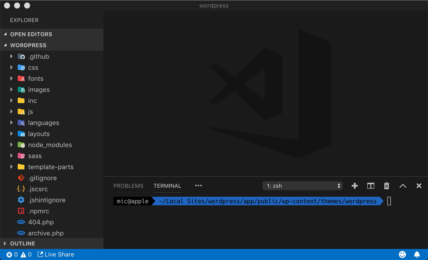Click the mic@apple prompt segment
This screenshot has height=260, width=428.
133,201
